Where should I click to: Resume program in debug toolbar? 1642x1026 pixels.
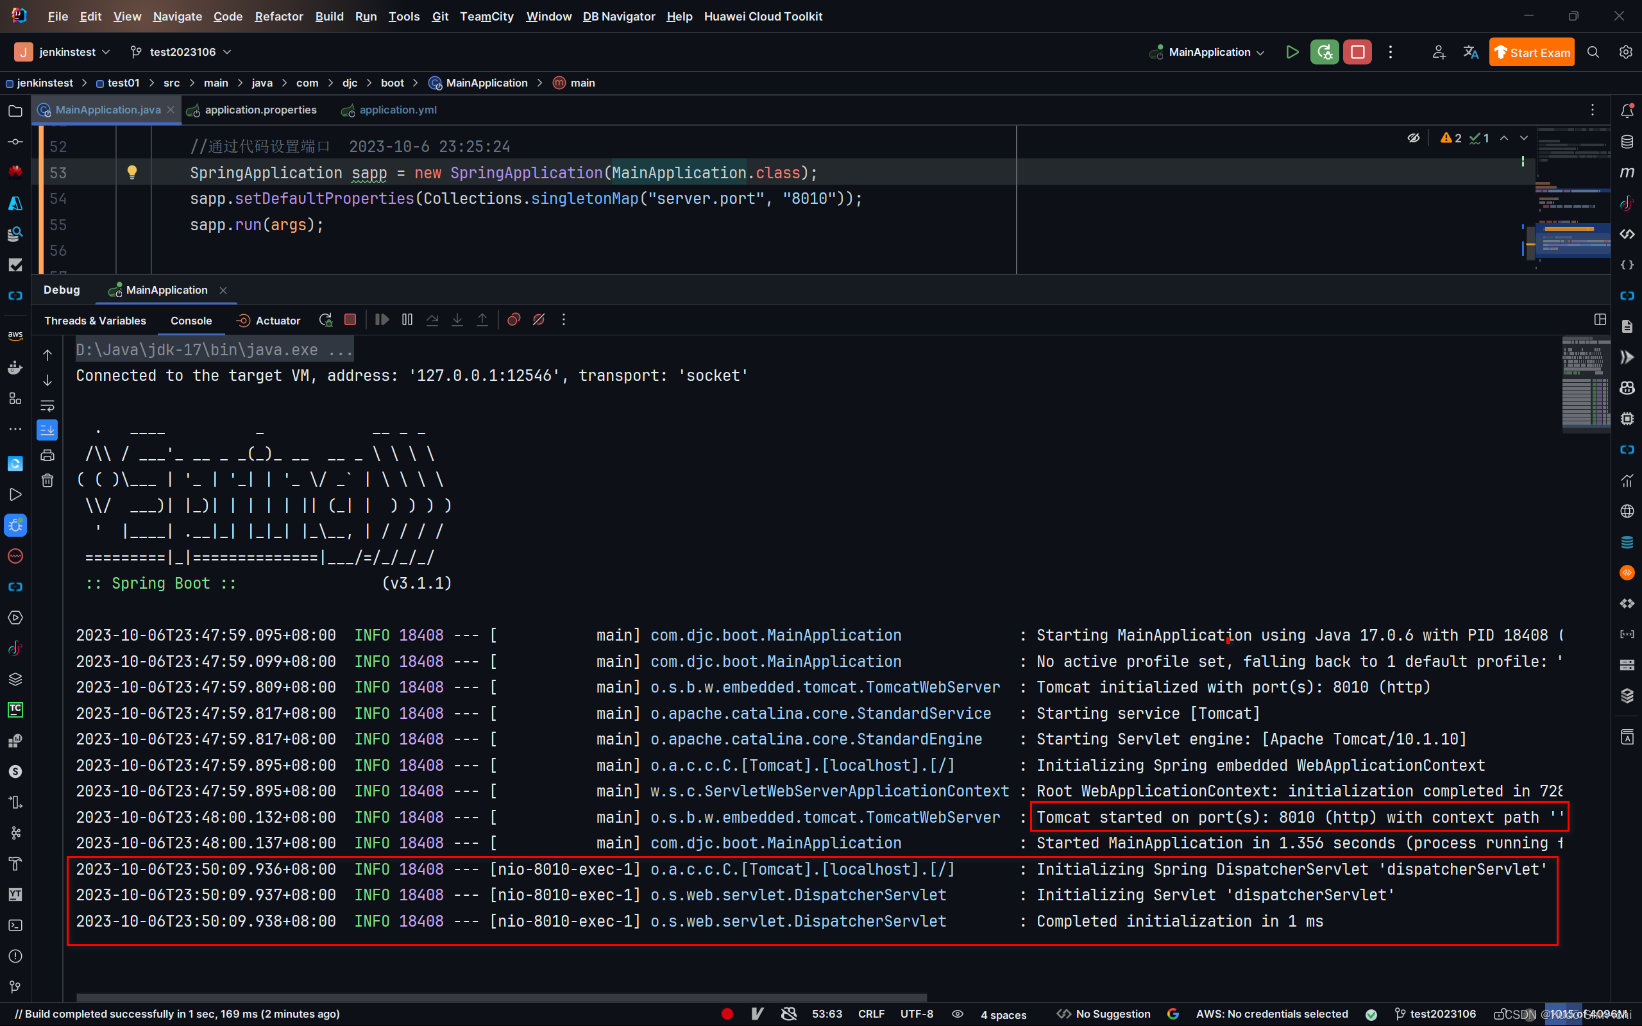382,319
